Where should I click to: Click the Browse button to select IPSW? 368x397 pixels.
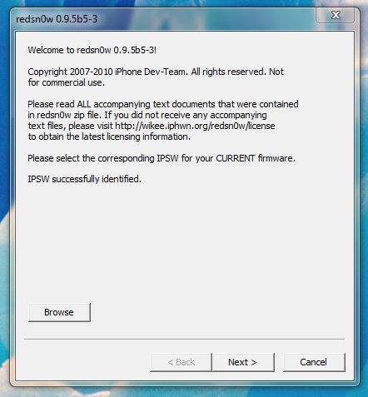[x=59, y=312]
